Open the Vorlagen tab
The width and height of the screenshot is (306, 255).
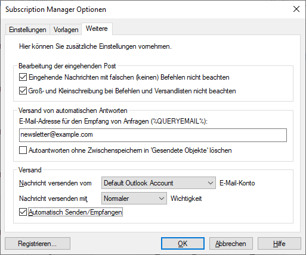[x=66, y=30]
